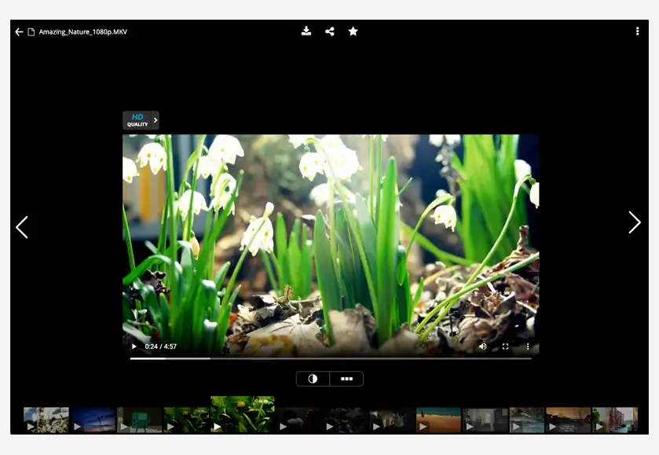Open the first thumbnail in the filmstrip
Screen dimensions: 659x455
click(46, 420)
